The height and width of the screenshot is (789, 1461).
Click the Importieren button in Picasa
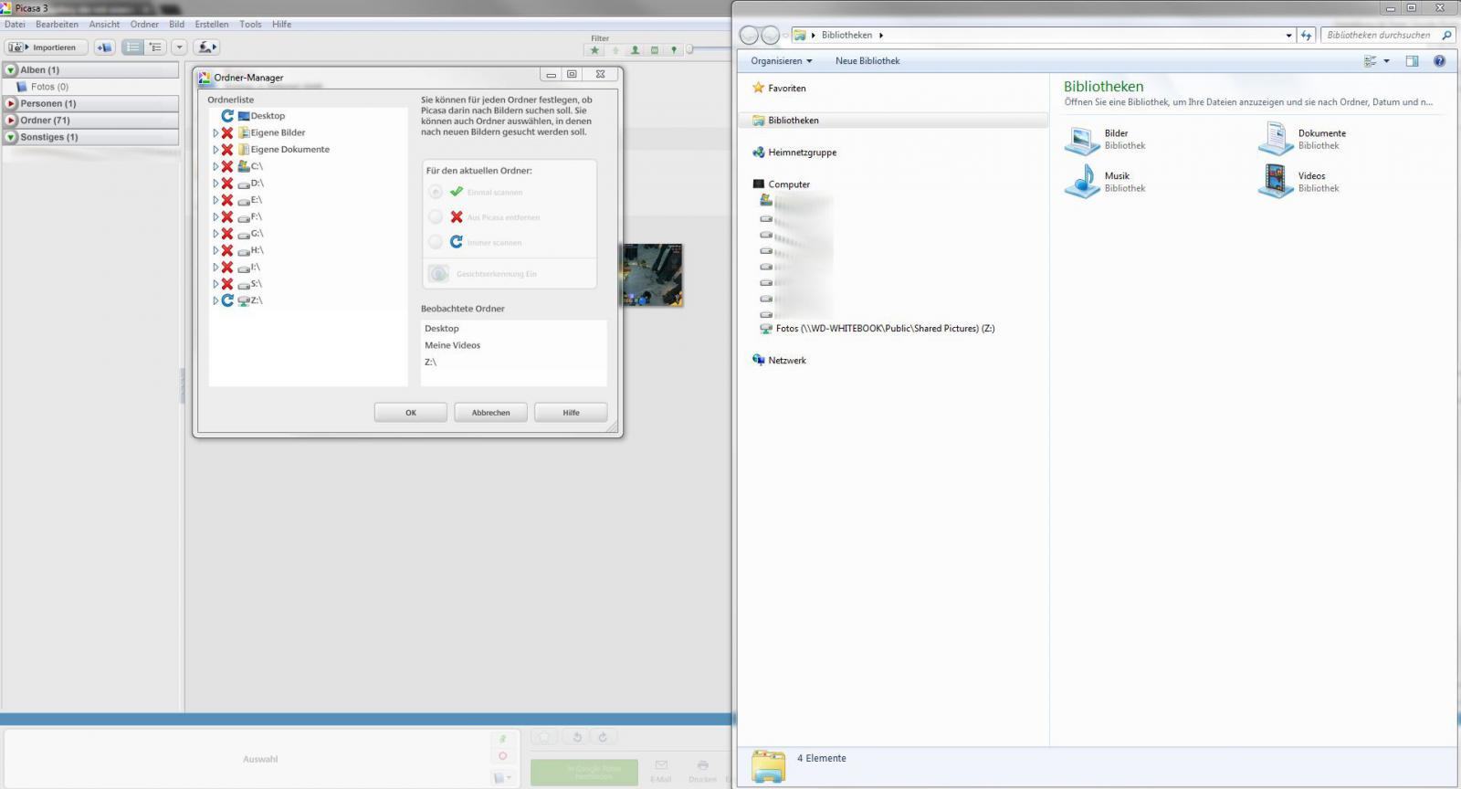pyautogui.click(x=47, y=47)
